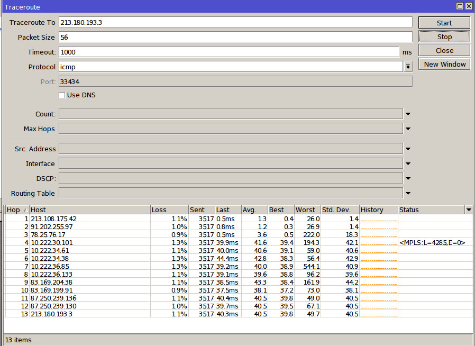This screenshot has width=475, height=346.
Task: Open the Protocol dropdown list
Action: [408, 67]
